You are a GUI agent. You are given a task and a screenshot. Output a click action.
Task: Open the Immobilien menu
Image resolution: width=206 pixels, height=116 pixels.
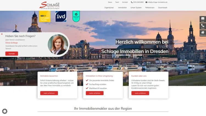[x=122, y=8]
